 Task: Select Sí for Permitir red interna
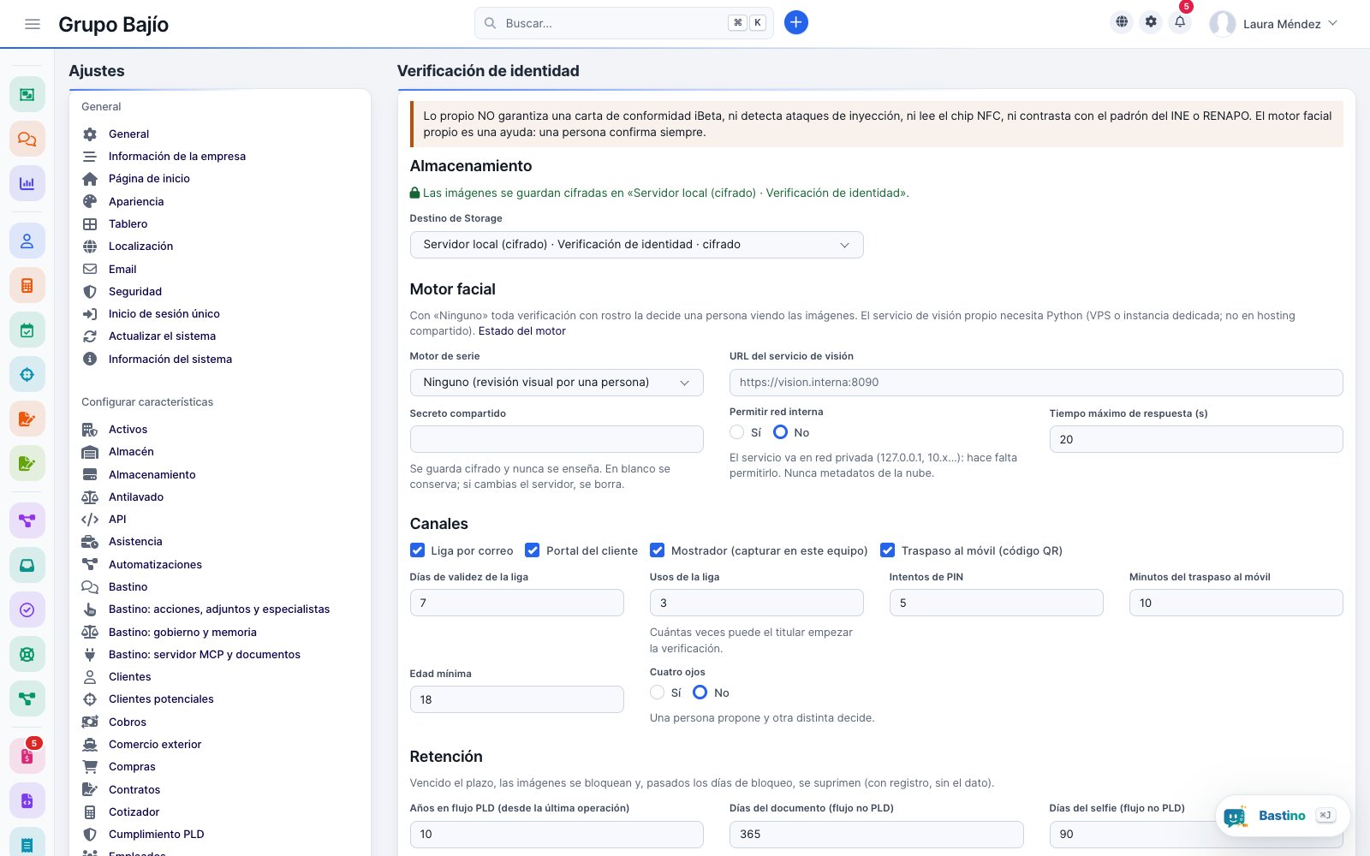[737, 432]
